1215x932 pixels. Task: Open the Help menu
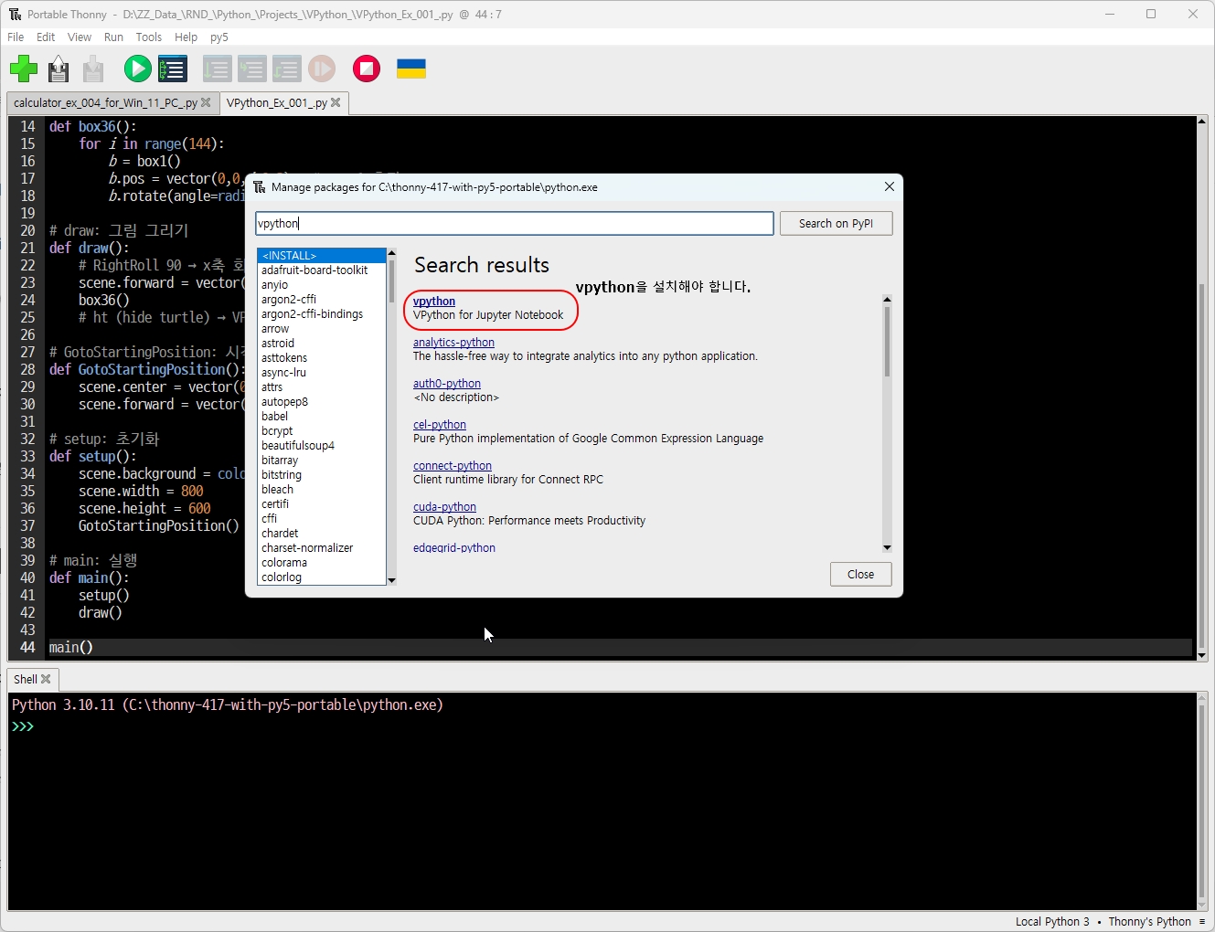(x=186, y=37)
